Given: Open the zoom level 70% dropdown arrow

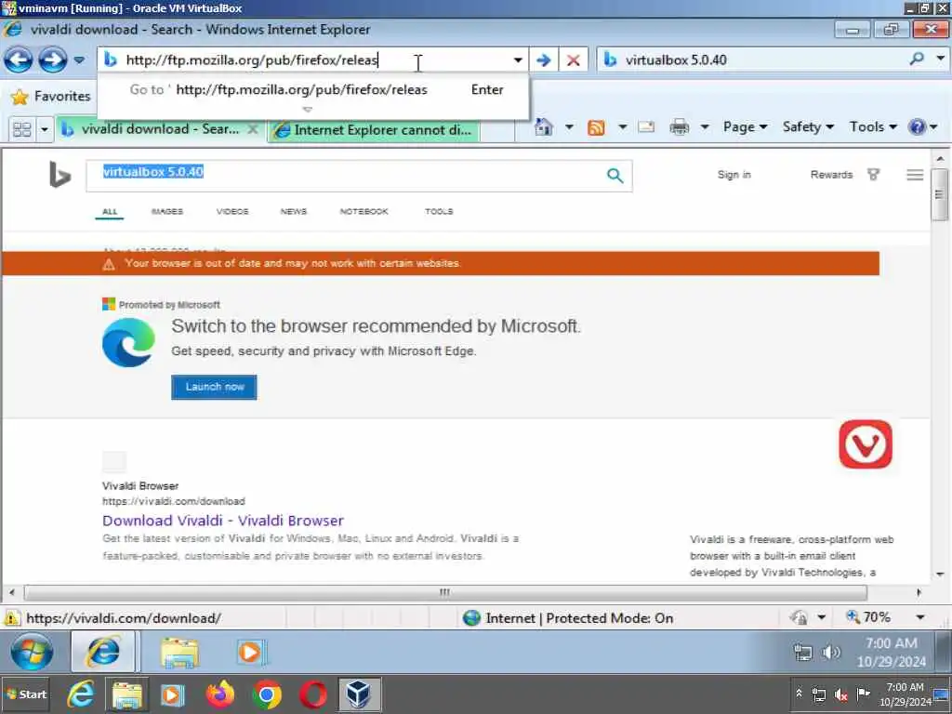Looking at the screenshot, I should click(920, 617).
